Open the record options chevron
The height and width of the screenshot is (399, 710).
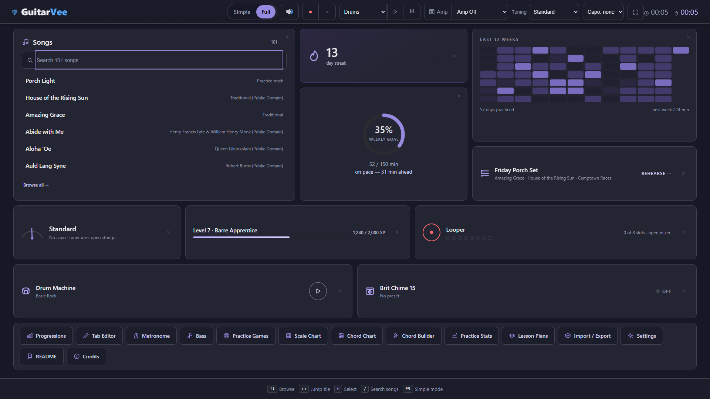coord(327,12)
